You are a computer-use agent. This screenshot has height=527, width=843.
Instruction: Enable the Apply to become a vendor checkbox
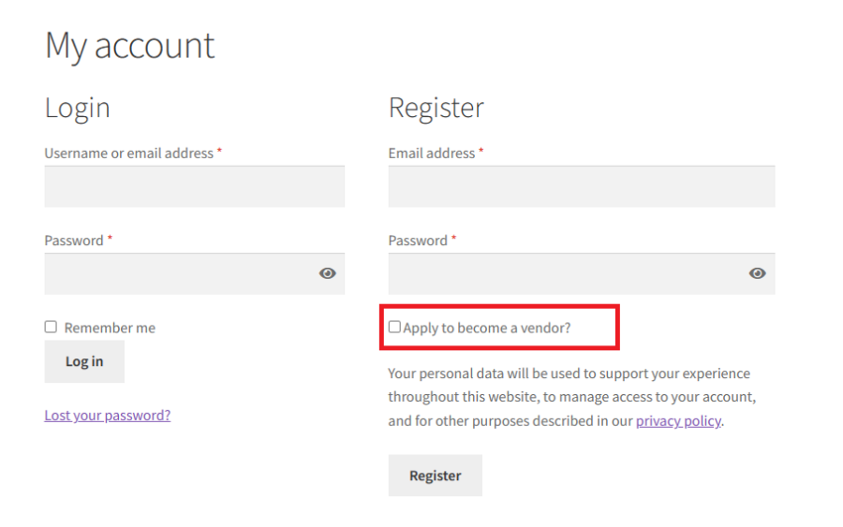pyautogui.click(x=394, y=327)
